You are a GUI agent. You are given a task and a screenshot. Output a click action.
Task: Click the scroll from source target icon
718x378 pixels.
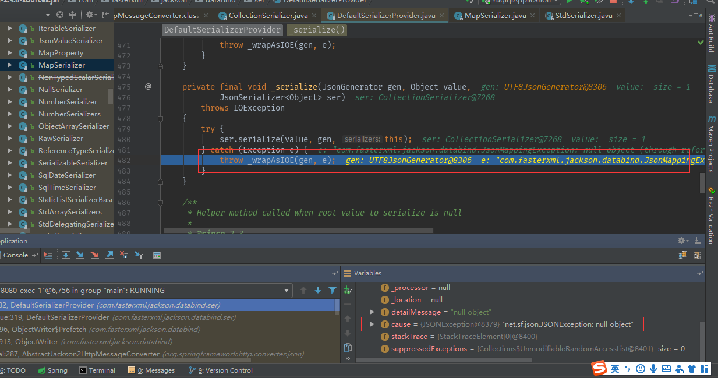(59, 15)
